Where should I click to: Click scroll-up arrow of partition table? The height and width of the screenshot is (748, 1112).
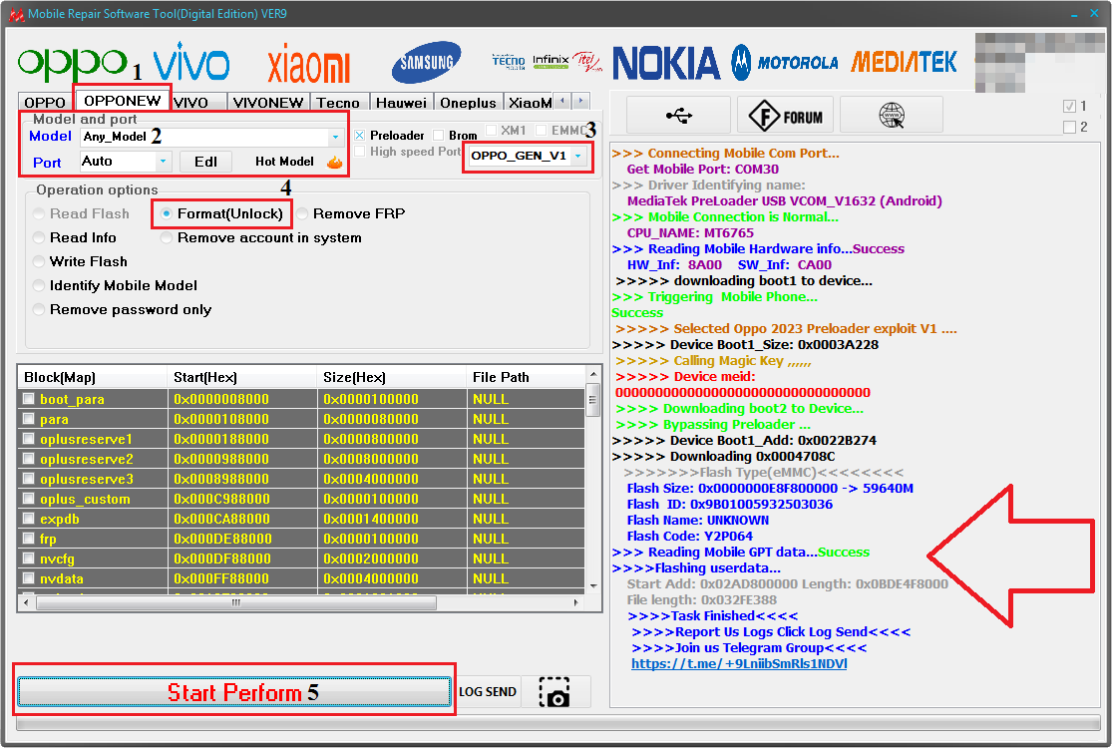pos(593,374)
